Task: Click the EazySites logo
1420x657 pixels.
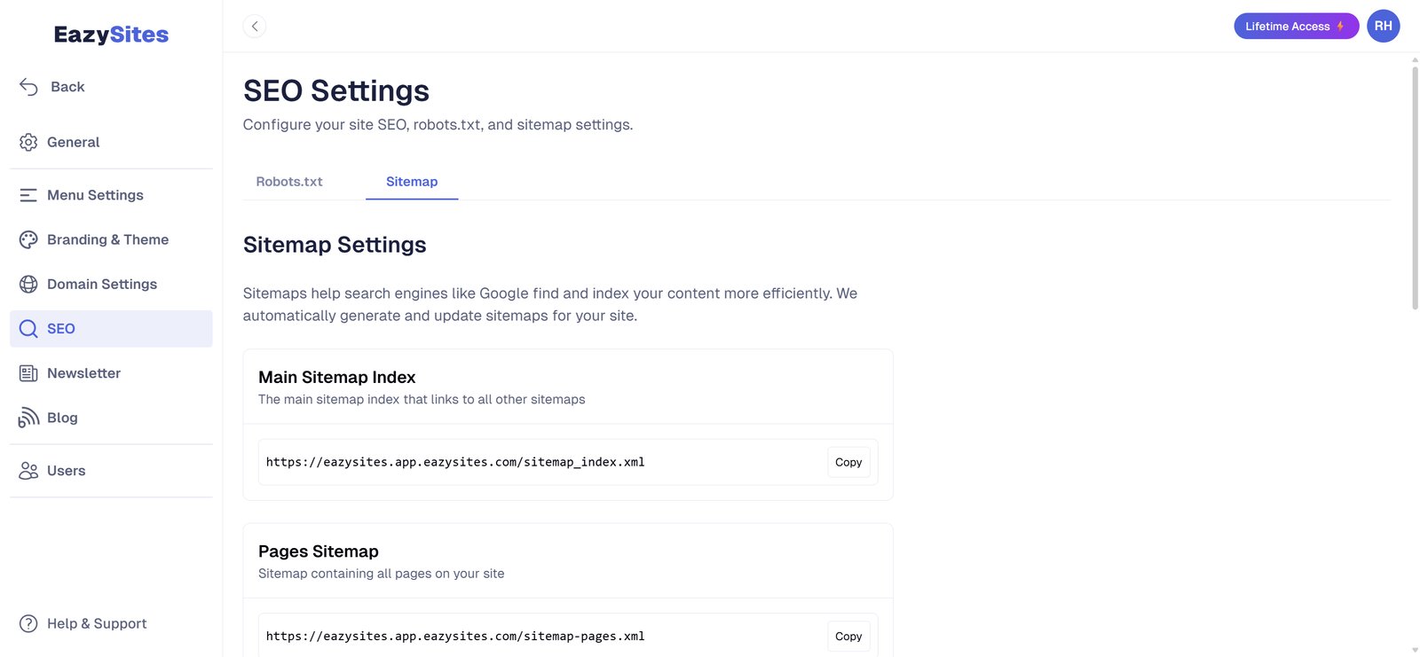Action: pyautogui.click(x=111, y=35)
